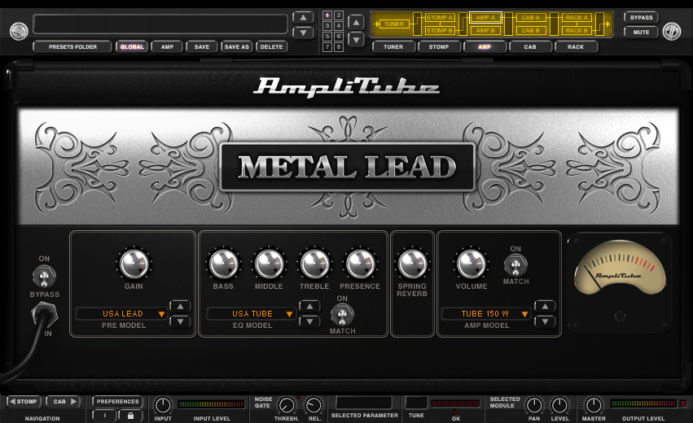This screenshot has height=423, width=693.
Task: Switch to the STOMP tab
Action: (x=439, y=47)
